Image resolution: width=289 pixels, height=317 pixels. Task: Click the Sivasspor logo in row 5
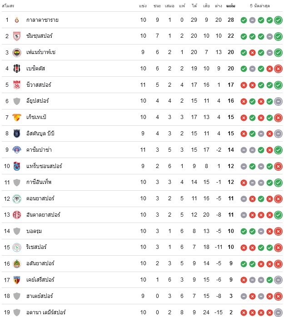click(17, 85)
